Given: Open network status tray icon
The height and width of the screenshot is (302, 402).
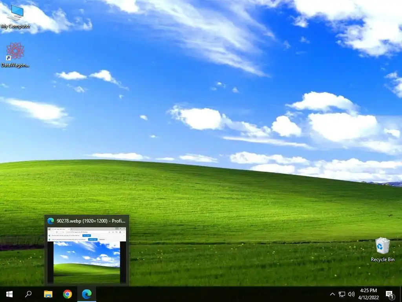Looking at the screenshot, I should (x=342, y=294).
